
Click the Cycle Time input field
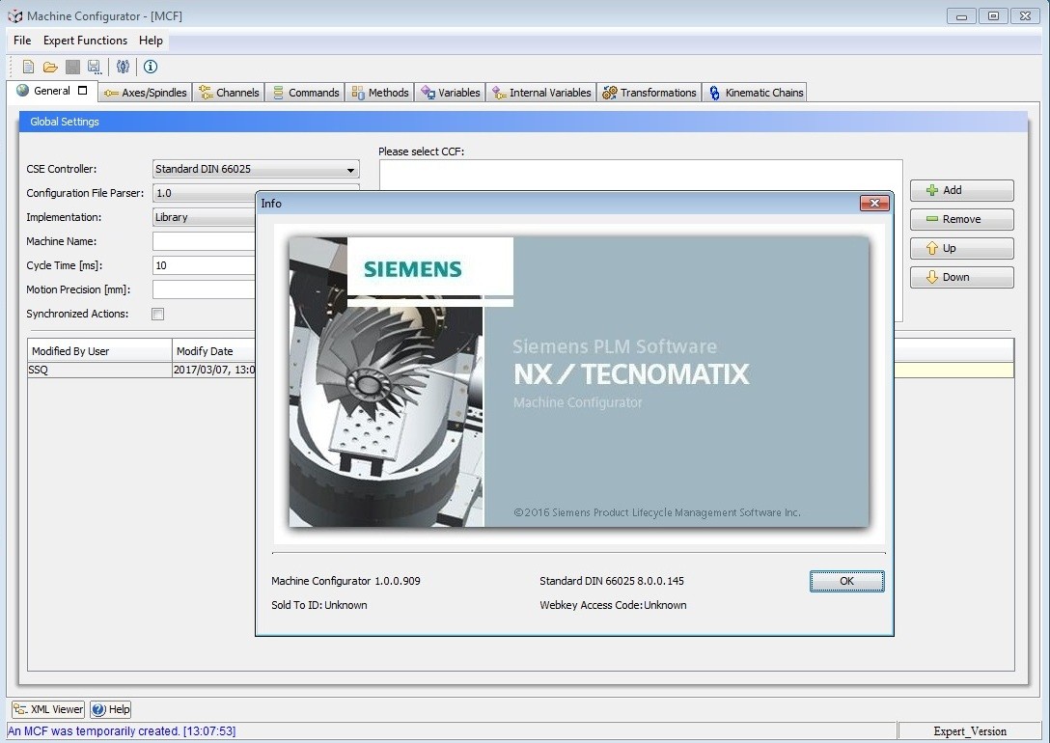pyautogui.click(x=204, y=265)
